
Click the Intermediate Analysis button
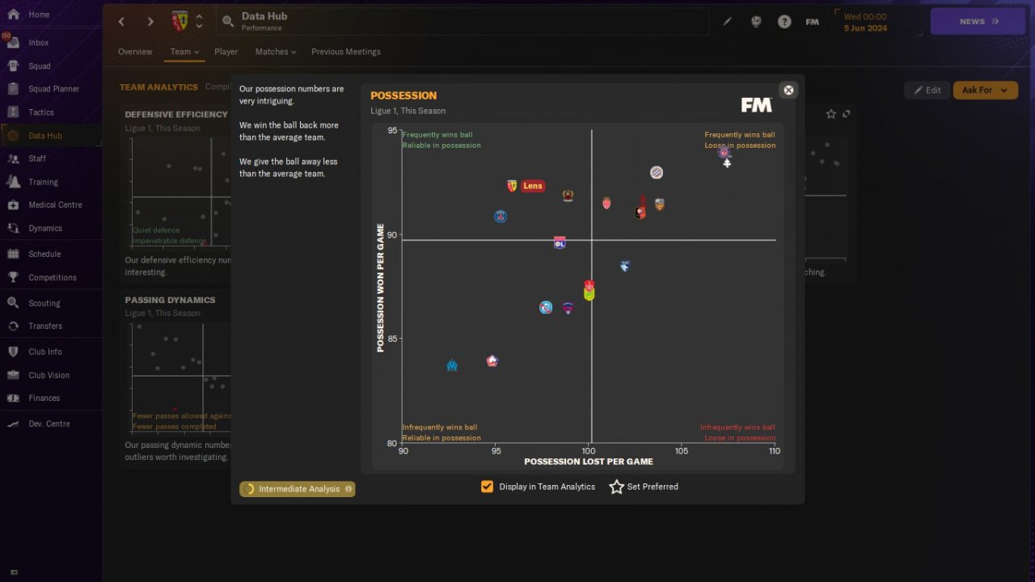point(297,489)
